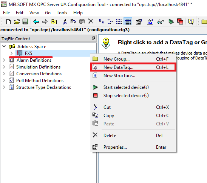The image size is (207, 183).
Task: Click the gray forward arrow icon
Action: tap(45, 21)
